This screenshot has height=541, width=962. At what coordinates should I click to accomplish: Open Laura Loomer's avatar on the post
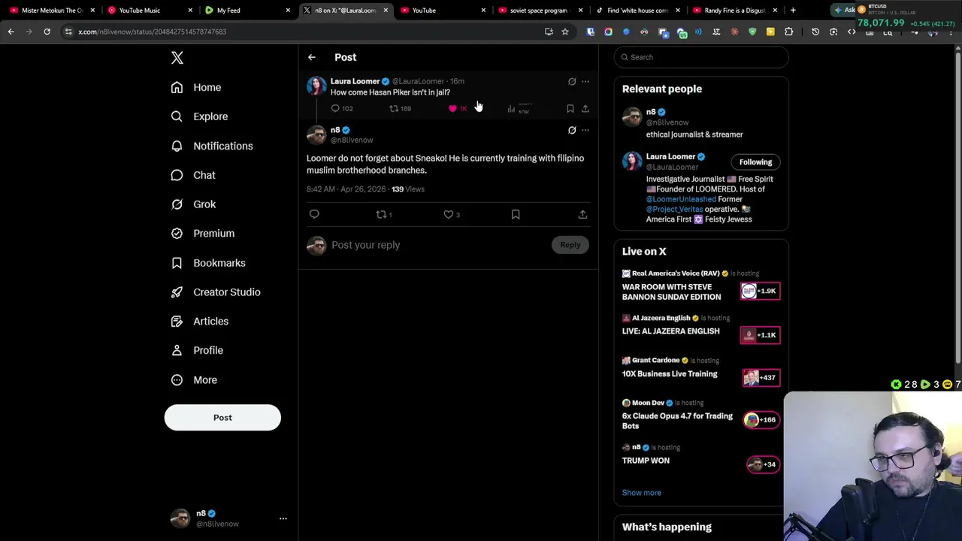click(316, 86)
